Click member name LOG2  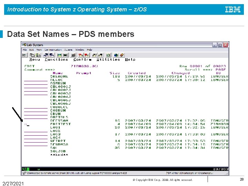[x=55, y=131]
